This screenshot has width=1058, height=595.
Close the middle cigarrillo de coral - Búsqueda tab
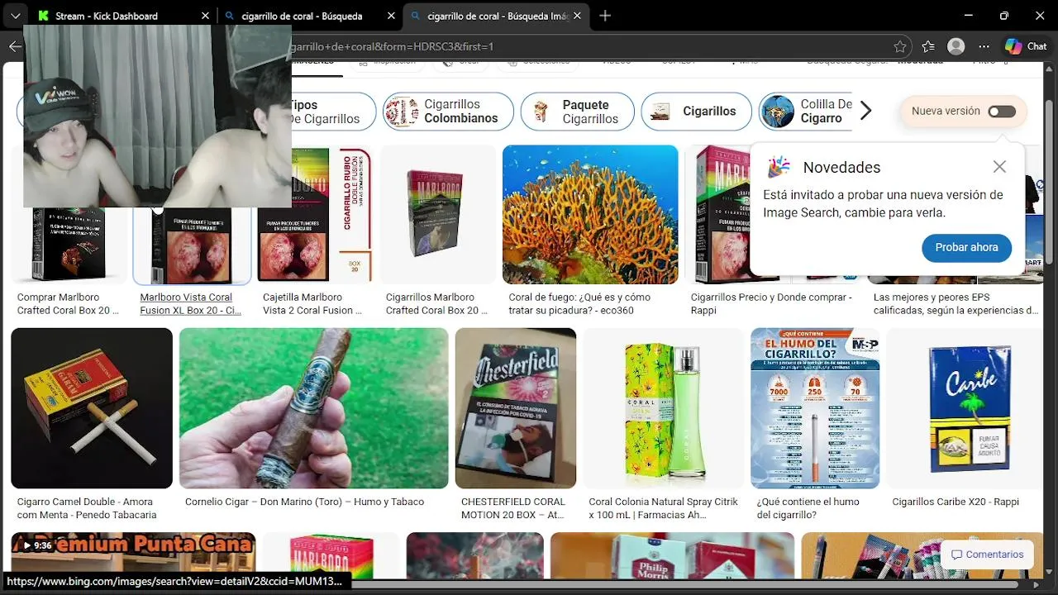tap(391, 16)
